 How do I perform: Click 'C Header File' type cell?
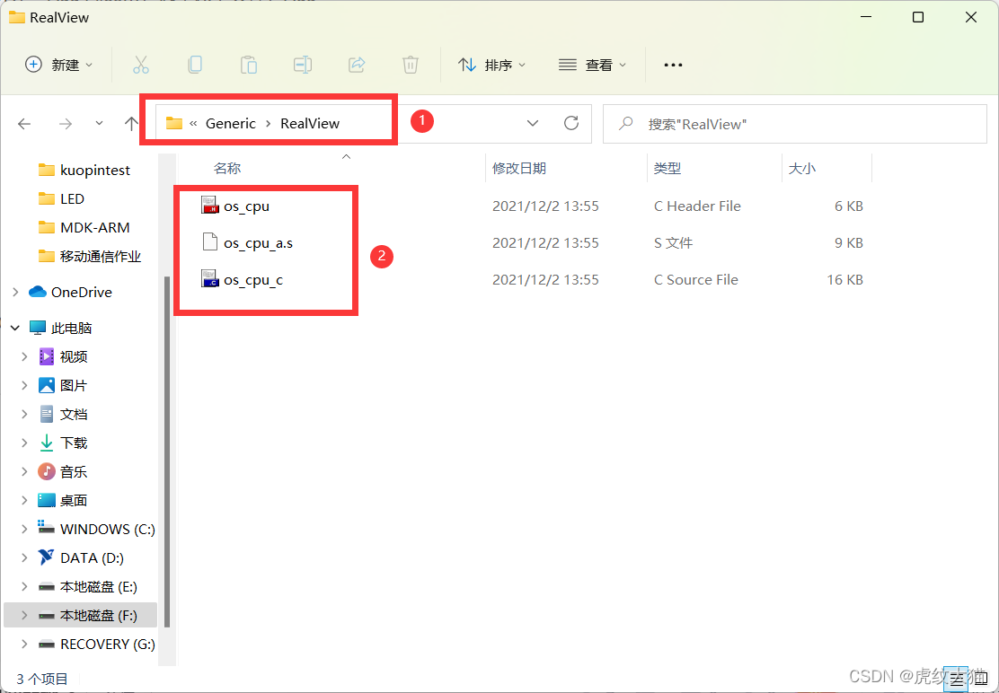[x=697, y=206]
